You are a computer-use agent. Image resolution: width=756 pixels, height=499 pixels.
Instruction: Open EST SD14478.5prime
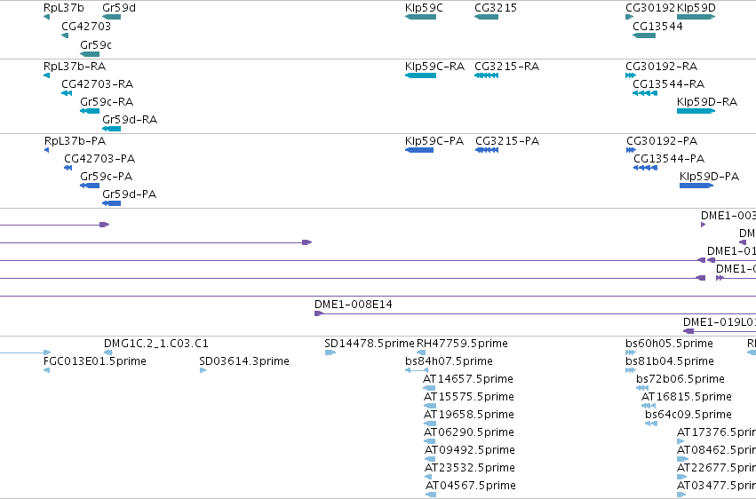(330, 353)
